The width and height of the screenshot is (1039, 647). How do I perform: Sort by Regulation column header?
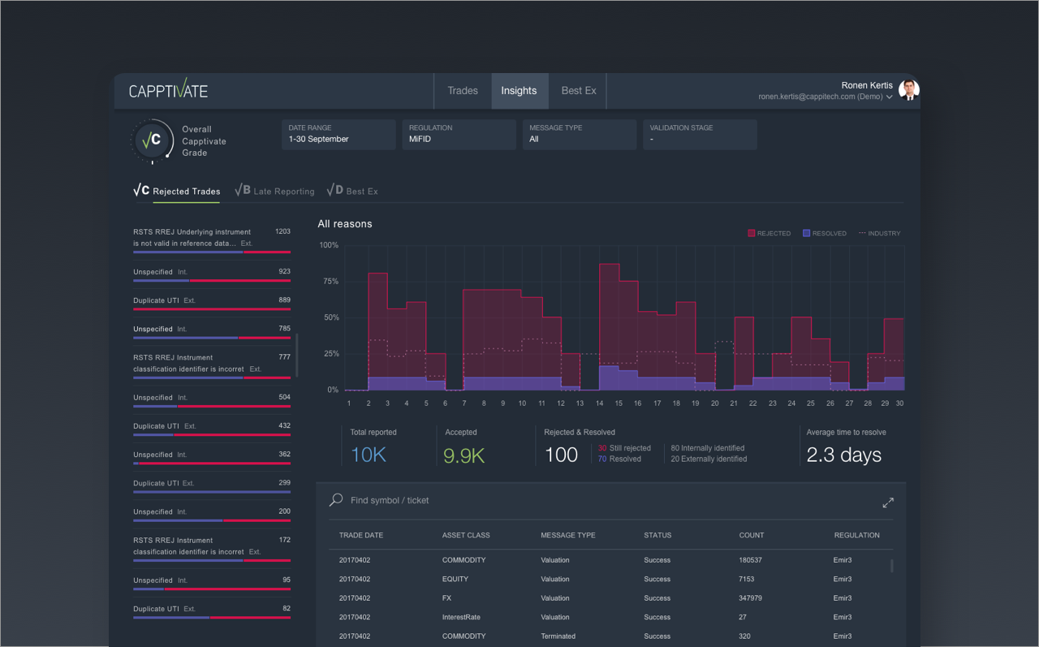(857, 536)
